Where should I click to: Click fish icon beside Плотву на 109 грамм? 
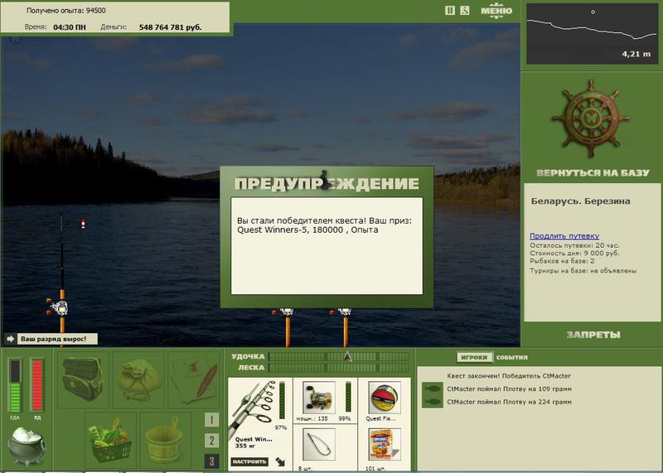coord(432,389)
